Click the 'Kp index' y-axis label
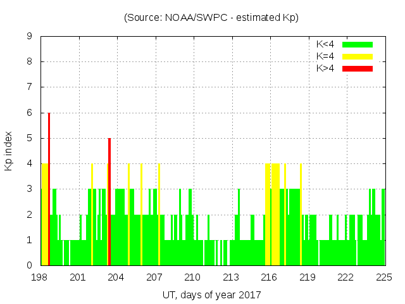Image resolution: width=405 pixels, height=304 pixels. click(x=9, y=151)
